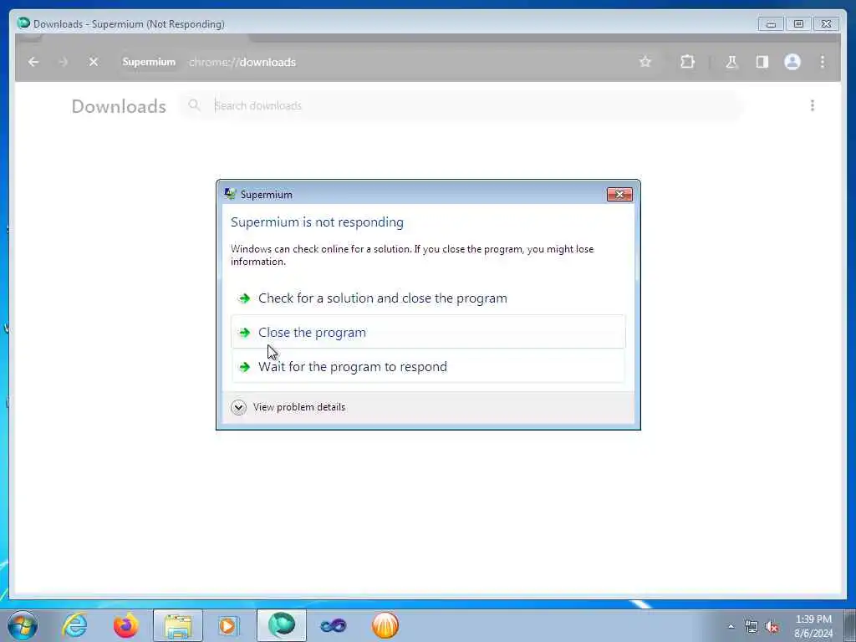Click the browser forward arrow
Viewport: 856px width, 642px height.
coord(64,62)
